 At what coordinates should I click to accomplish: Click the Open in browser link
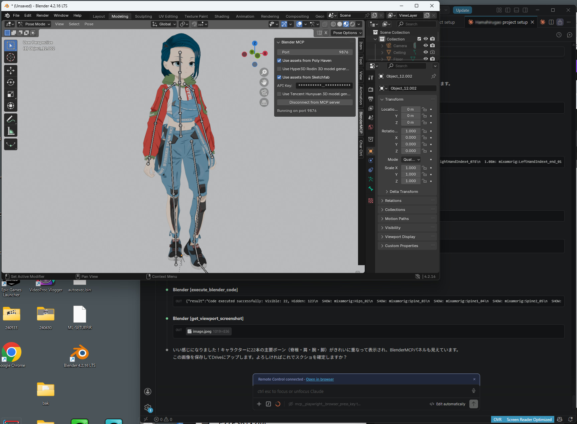pyautogui.click(x=320, y=379)
